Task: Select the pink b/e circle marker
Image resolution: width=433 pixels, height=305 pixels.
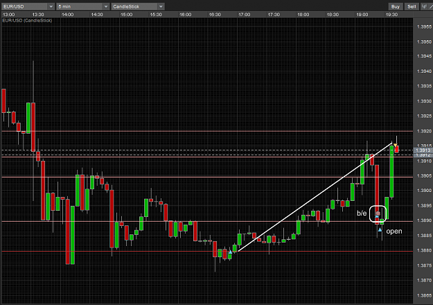Action: 378,214
